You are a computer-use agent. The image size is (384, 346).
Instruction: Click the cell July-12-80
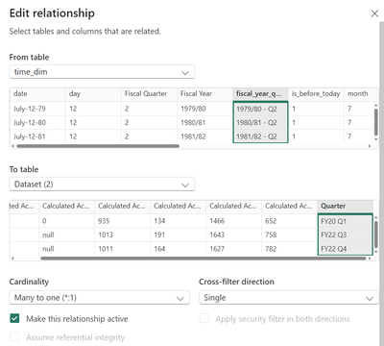pyautogui.click(x=37, y=123)
